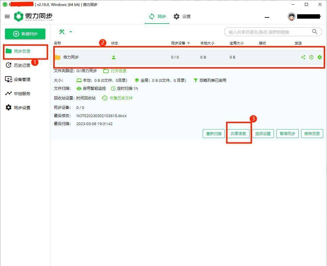Click the 共享信息 button
The image size is (327, 266).
(238, 134)
